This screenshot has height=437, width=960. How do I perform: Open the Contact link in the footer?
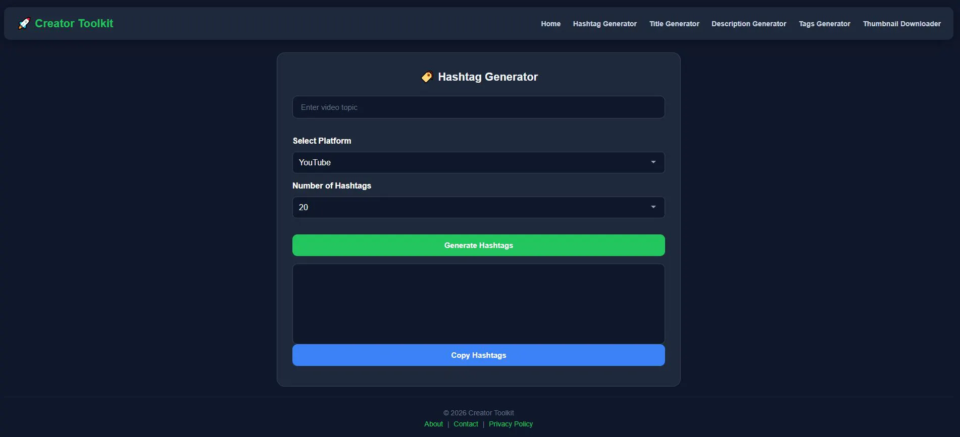pyautogui.click(x=466, y=424)
